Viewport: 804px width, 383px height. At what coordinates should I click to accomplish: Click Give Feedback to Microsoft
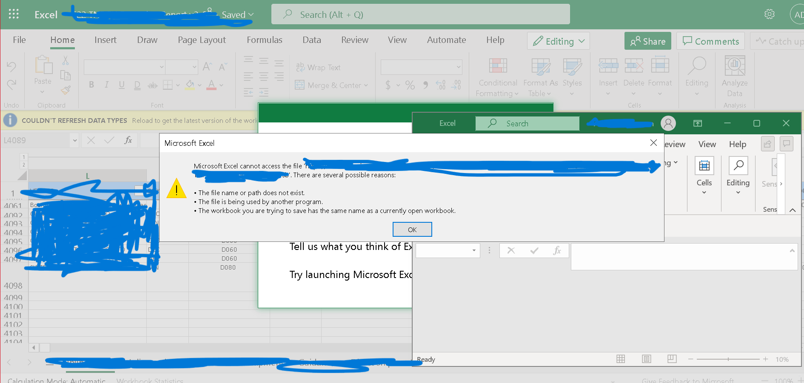coord(687,380)
